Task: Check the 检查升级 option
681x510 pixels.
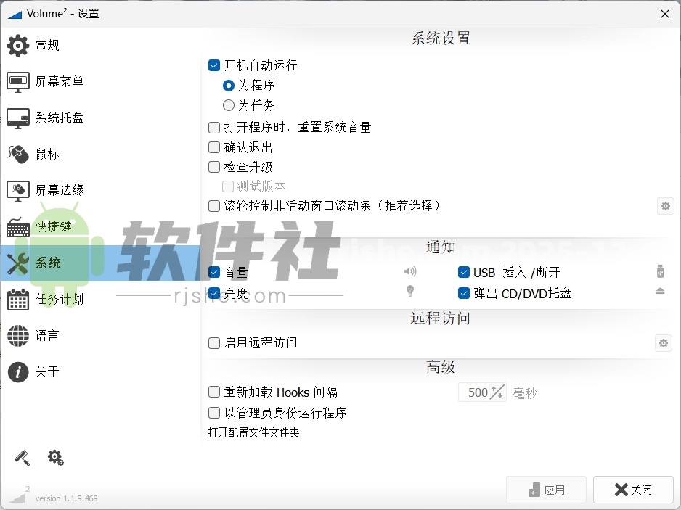Action: [x=214, y=167]
